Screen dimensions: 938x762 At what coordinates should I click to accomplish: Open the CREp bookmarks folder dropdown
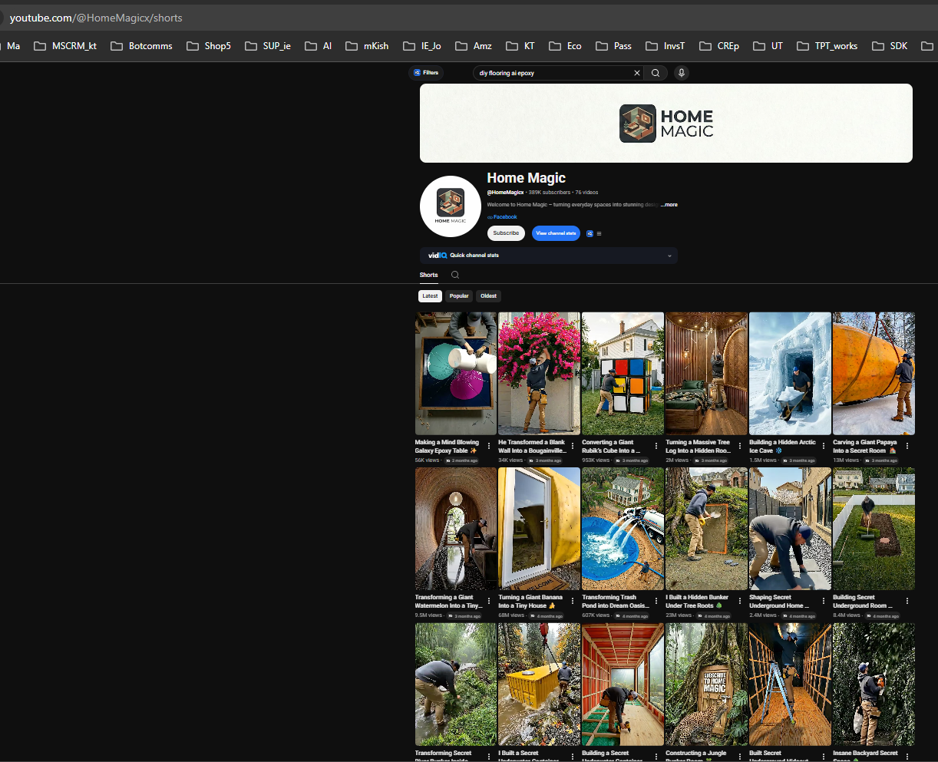coord(719,46)
